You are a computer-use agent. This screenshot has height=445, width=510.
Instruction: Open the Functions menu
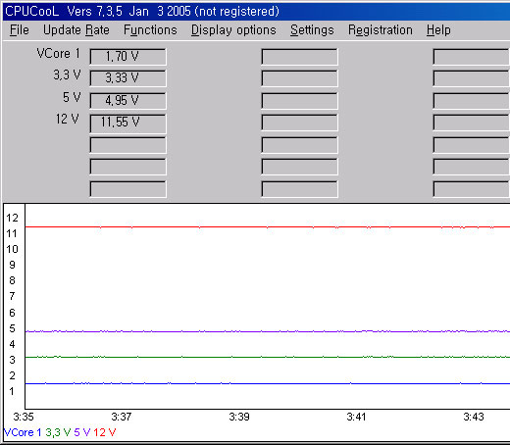(x=150, y=30)
